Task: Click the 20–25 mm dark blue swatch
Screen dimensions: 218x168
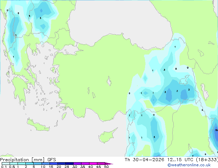Action: (62, 164)
